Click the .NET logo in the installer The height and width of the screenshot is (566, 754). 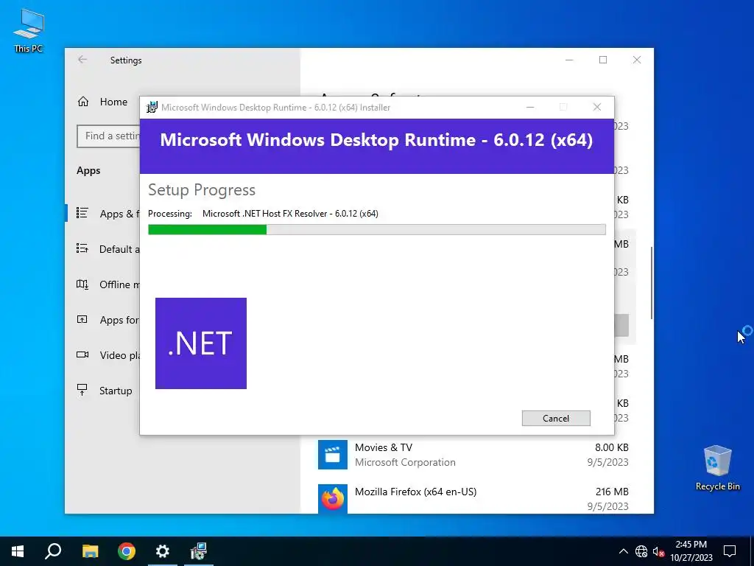[201, 343]
